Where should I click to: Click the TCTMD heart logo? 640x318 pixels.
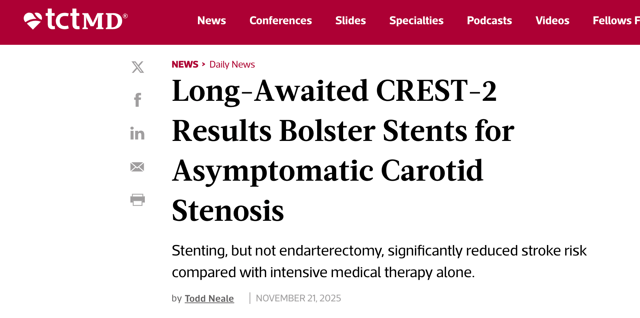point(75,20)
